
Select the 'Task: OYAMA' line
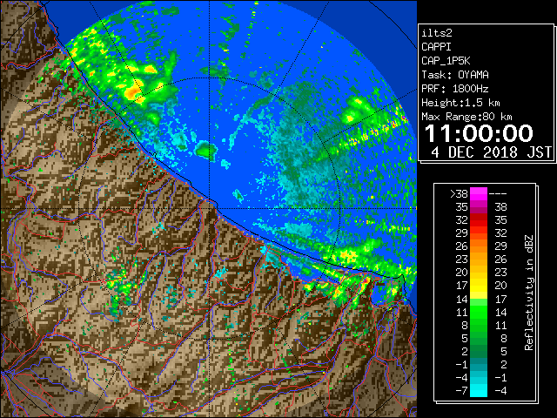pyautogui.click(x=455, y=75)
